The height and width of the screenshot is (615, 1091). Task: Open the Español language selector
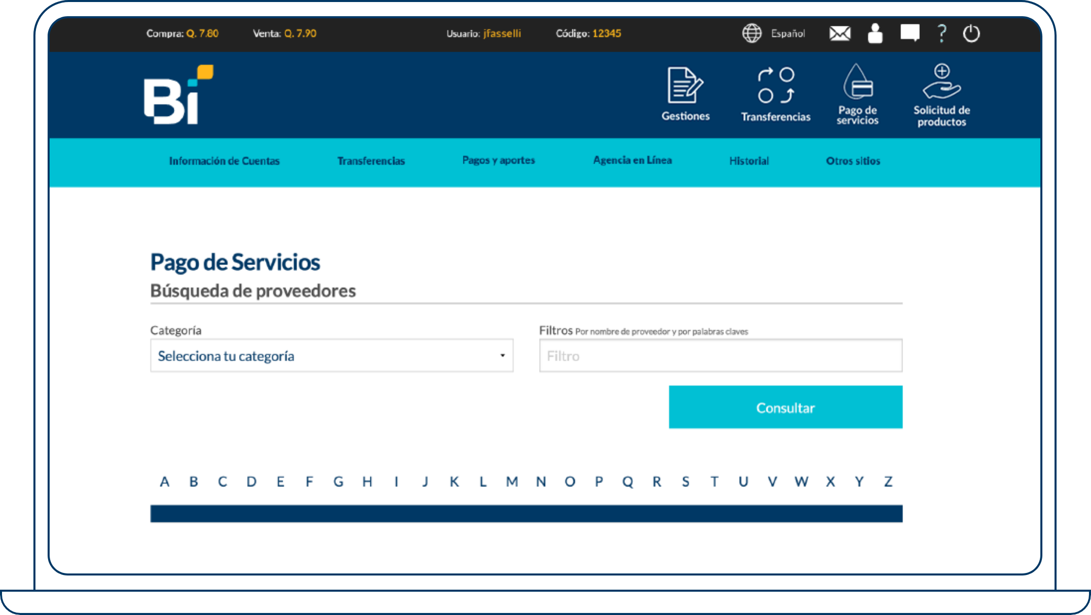[788, 33]
